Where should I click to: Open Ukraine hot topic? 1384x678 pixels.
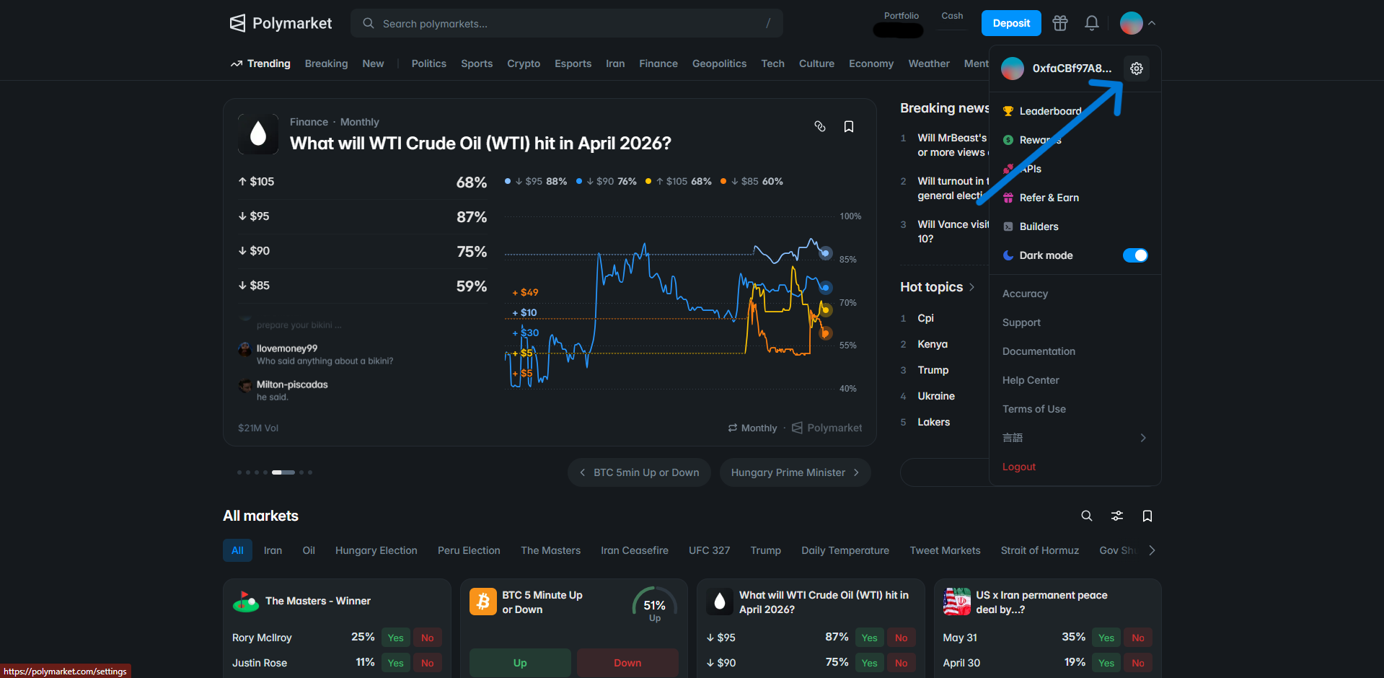(936, 396)
